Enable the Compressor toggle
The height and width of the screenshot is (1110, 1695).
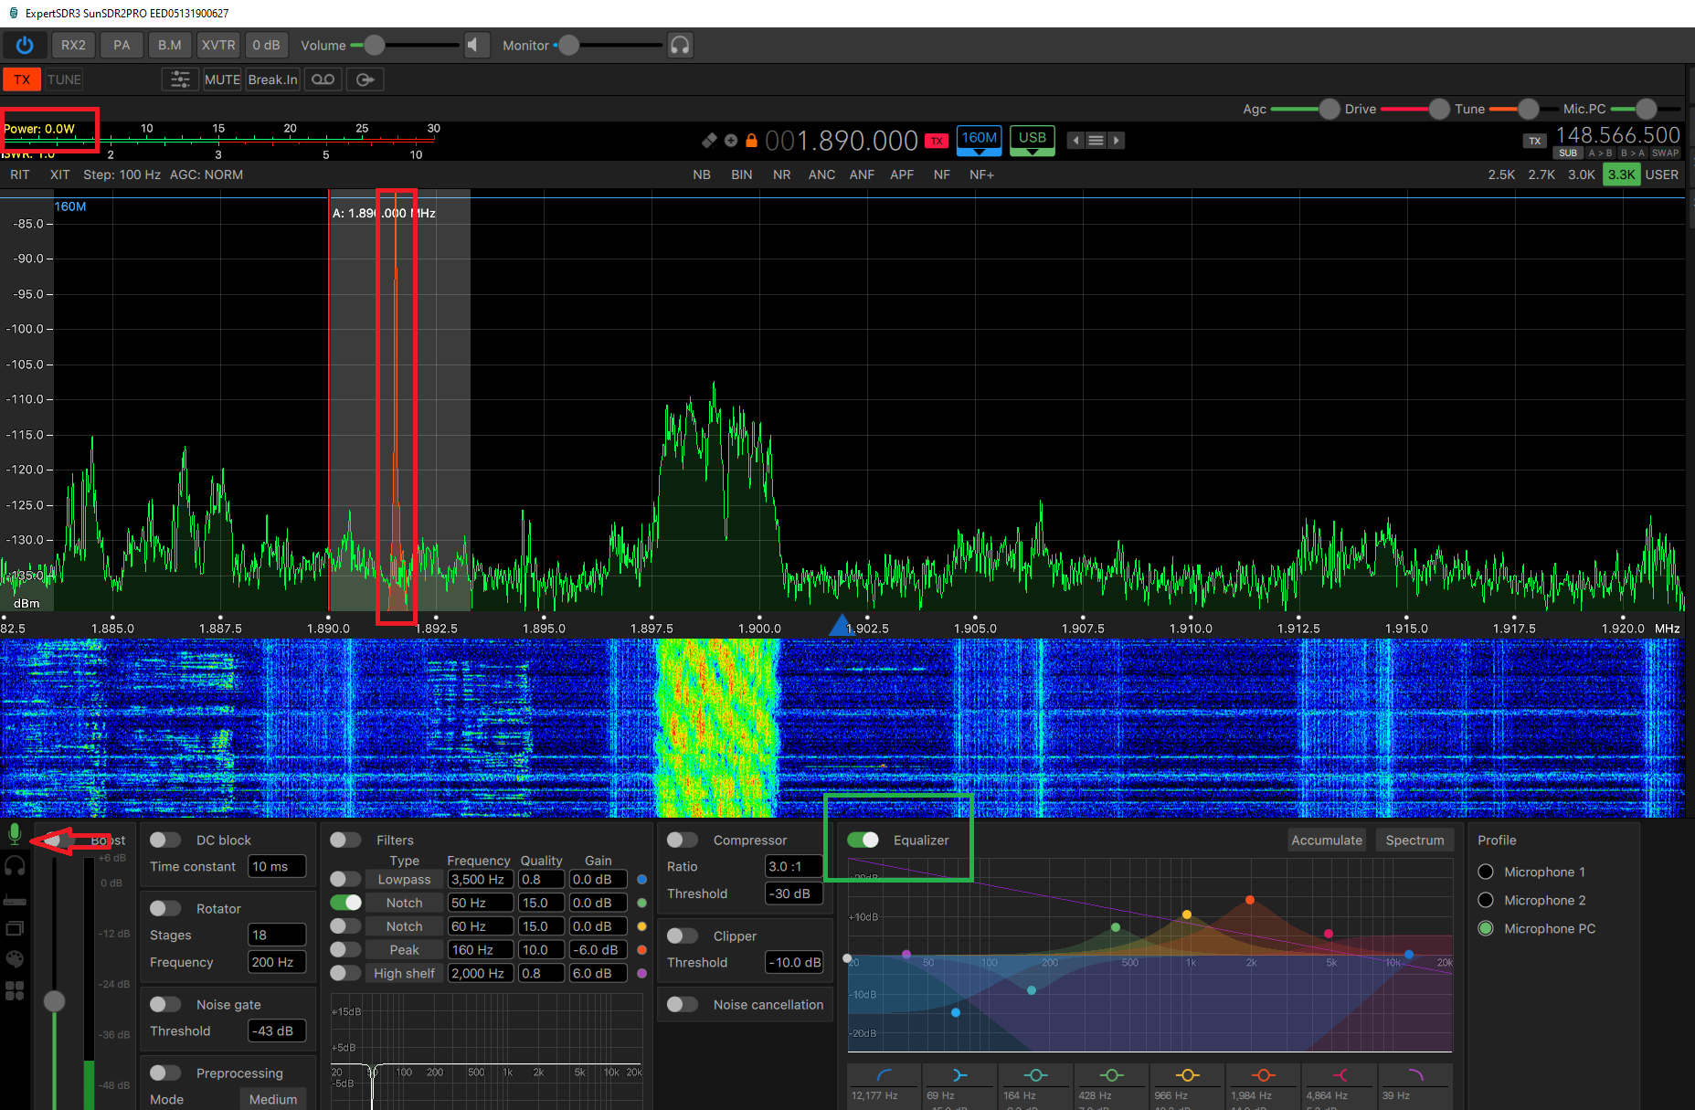pos(681,840)
